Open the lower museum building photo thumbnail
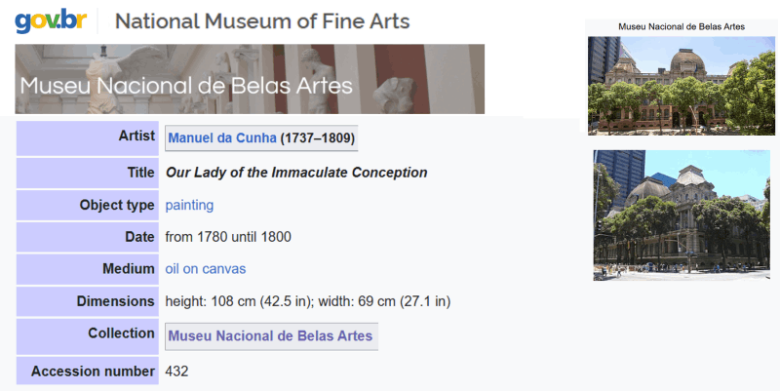Viewport: 780px width, 391px height. click(x=681, y=215)
